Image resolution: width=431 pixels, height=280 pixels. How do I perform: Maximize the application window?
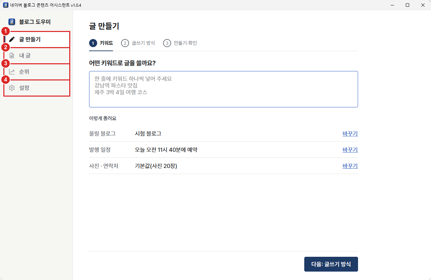pos(407,5)
